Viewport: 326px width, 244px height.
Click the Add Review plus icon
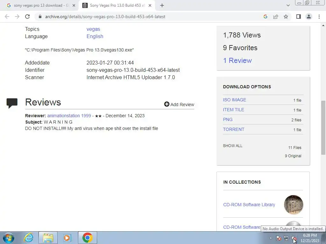pos(167,104)
